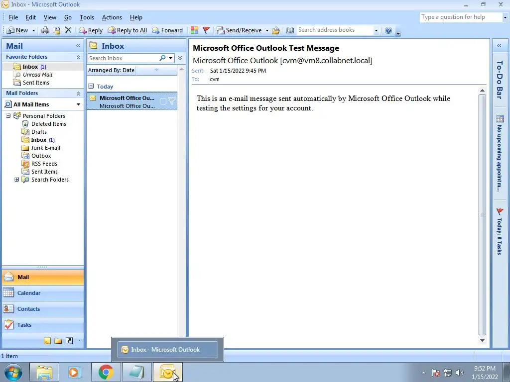
Task: Open the Actions menu
Action: coord(112,17)
